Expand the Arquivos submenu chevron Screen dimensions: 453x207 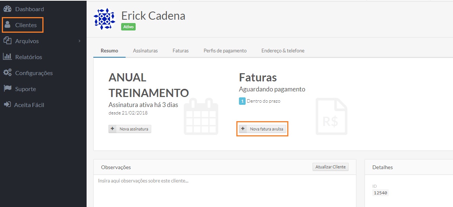coord(80,41)
